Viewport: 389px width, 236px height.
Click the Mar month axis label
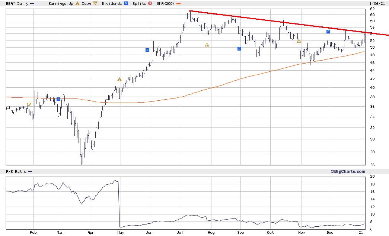(60, 233)
